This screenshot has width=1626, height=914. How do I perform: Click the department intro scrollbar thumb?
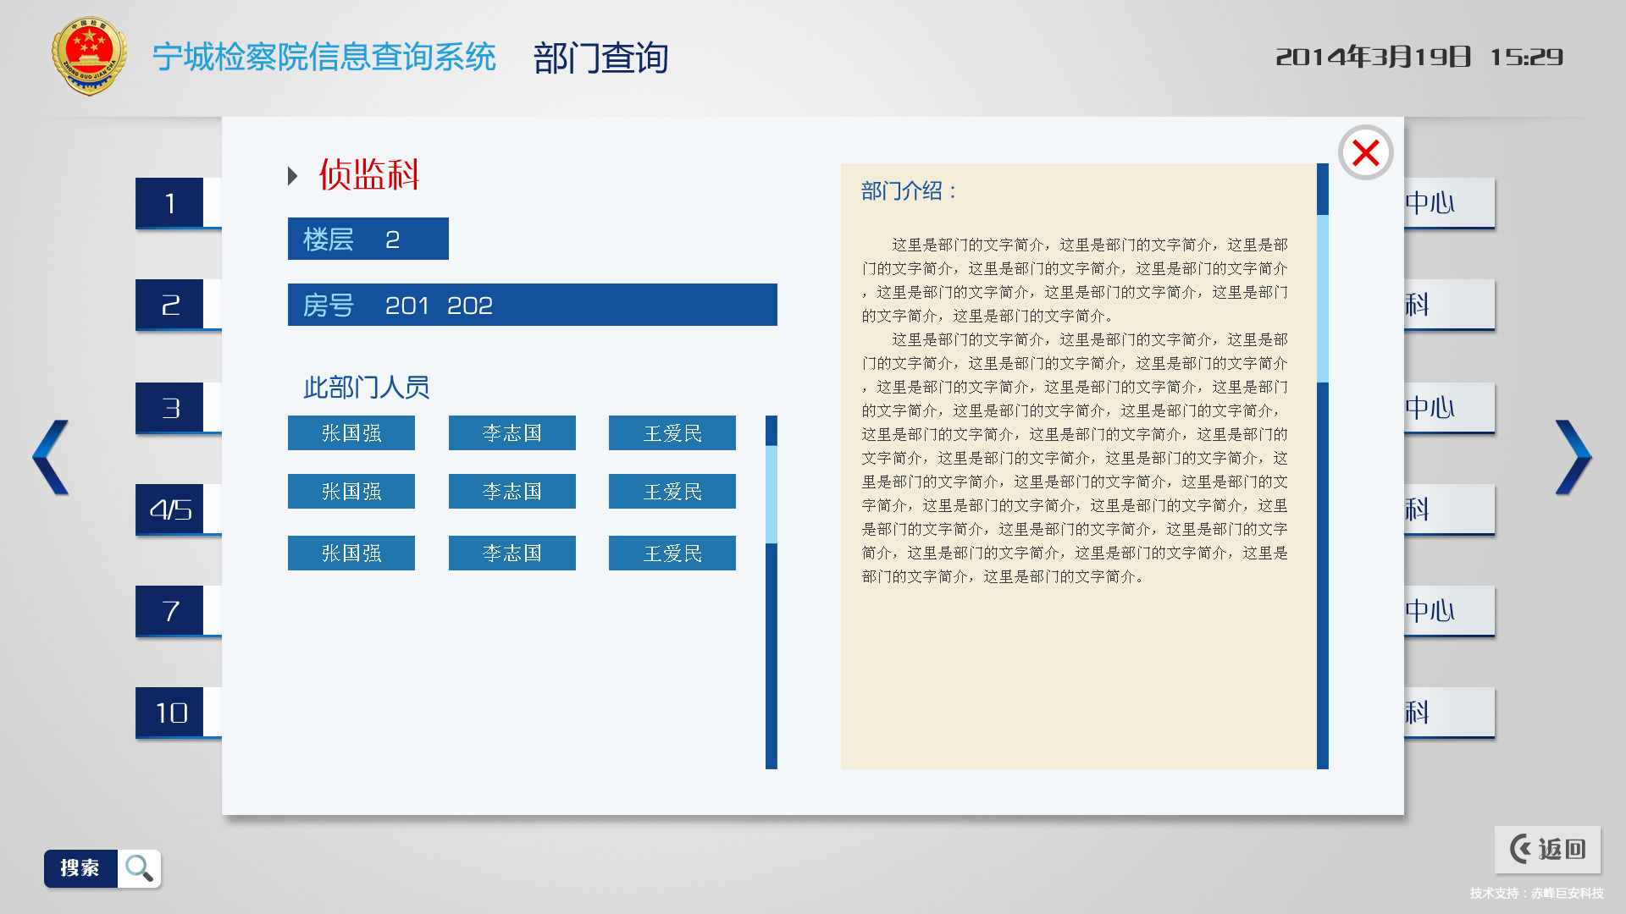click(1322, 298)
